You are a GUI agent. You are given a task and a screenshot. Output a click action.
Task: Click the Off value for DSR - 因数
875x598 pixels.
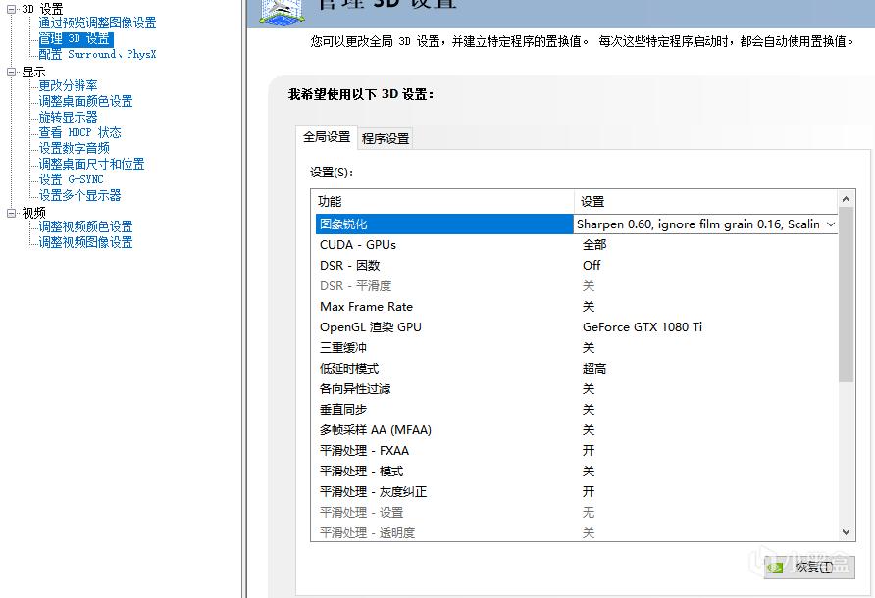[x=592, y=266]
